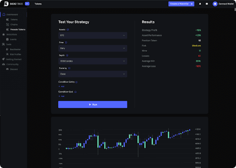
Task: Click the Dash 2 Trade logo
Action: click(x=13, y=4)
